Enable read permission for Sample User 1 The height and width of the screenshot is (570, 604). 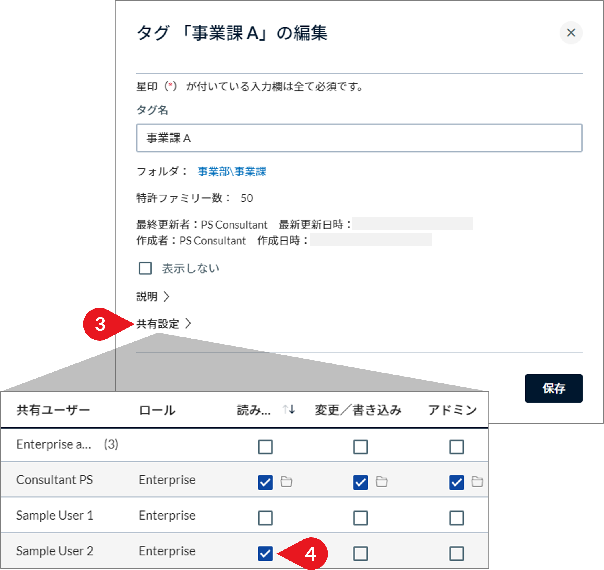(x=265, y=518)
